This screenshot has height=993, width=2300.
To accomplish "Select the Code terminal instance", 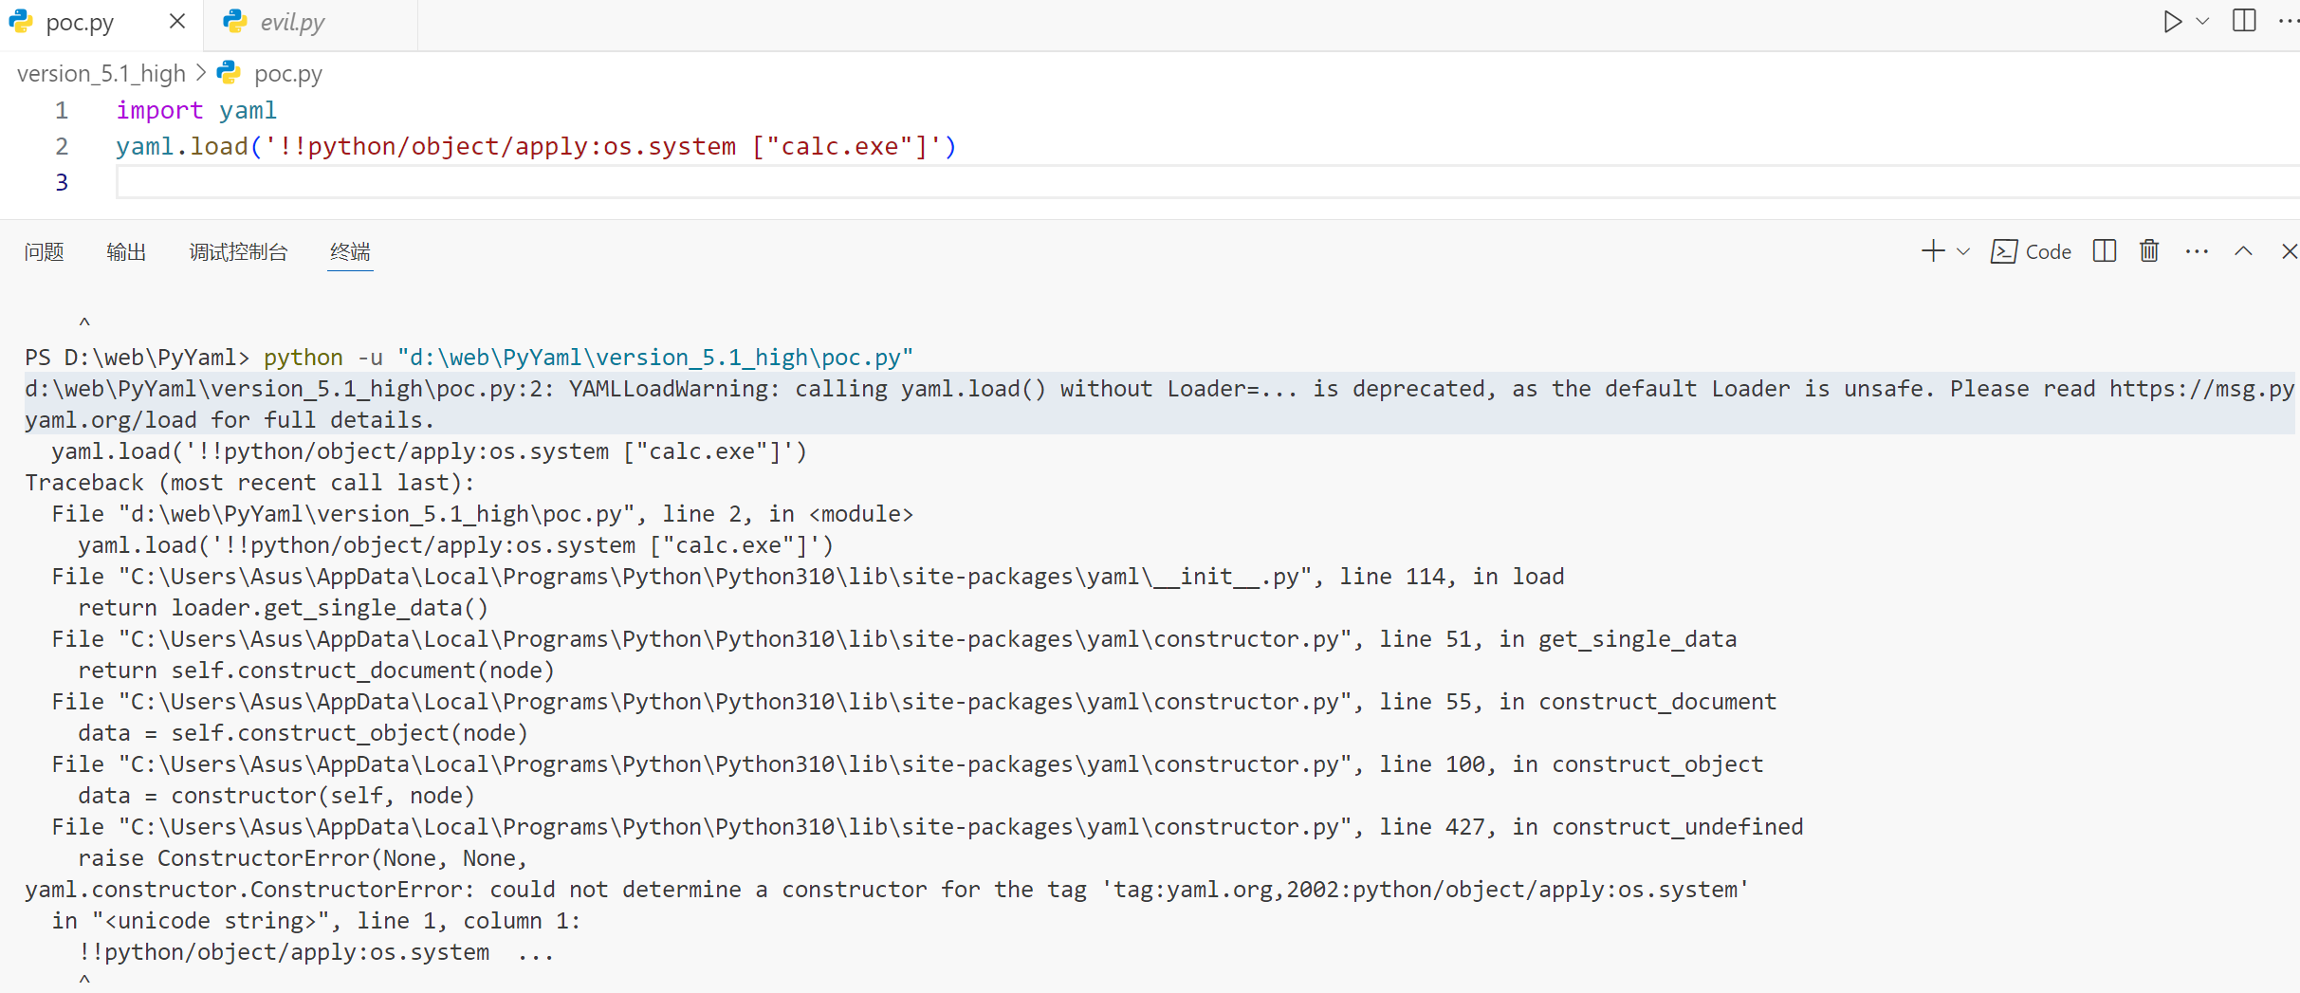I will pyautogui.click(x=2031, y=251).
